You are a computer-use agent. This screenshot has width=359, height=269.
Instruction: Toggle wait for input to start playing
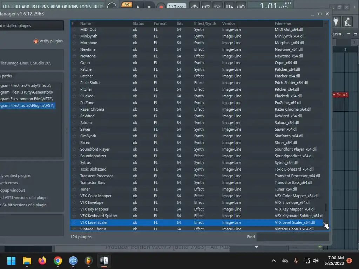(206, 6)
